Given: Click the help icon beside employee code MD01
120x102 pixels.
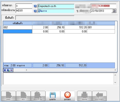Looking at the screenshot, I should click(35, 11).
